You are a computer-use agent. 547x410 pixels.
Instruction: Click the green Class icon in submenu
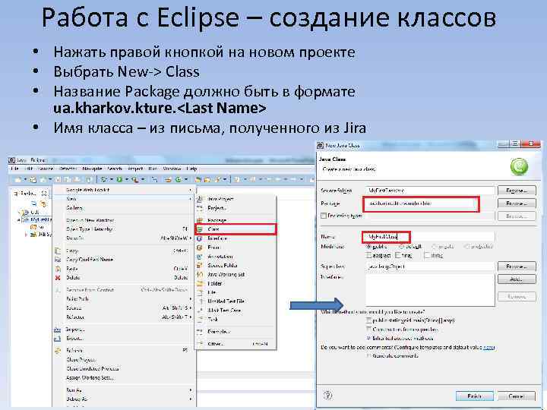(200, 229)
